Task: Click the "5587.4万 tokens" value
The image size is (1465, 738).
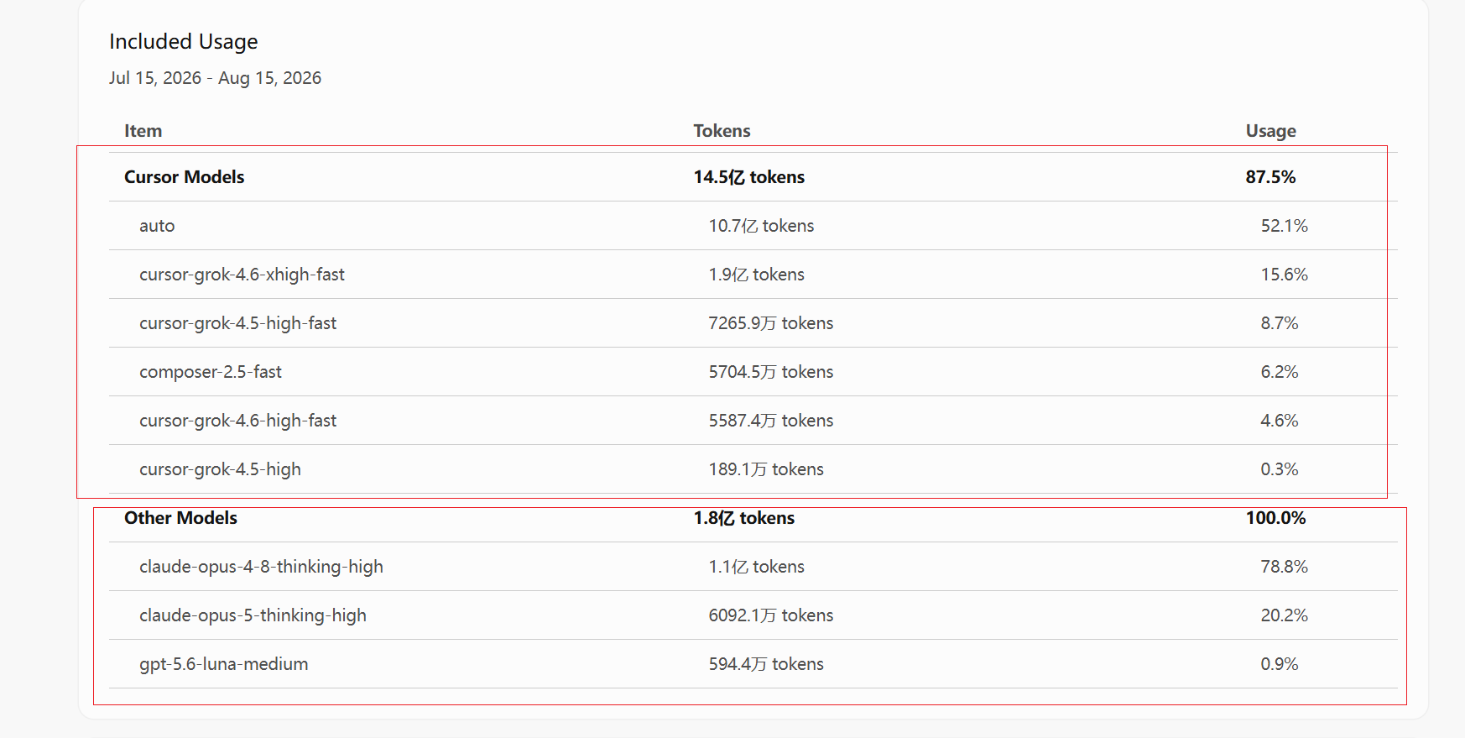Action: tap(771, 421)
